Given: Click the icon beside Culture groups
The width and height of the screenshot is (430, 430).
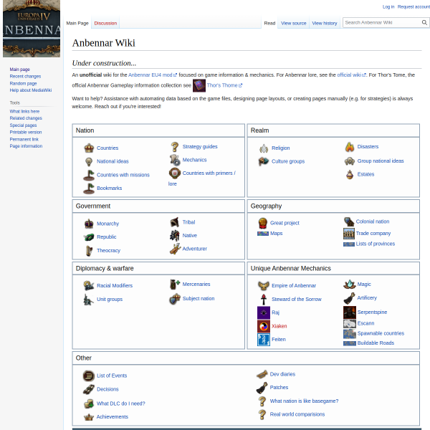Looking at the screenshot, I should pyautogui.click(x=264, y=161).
